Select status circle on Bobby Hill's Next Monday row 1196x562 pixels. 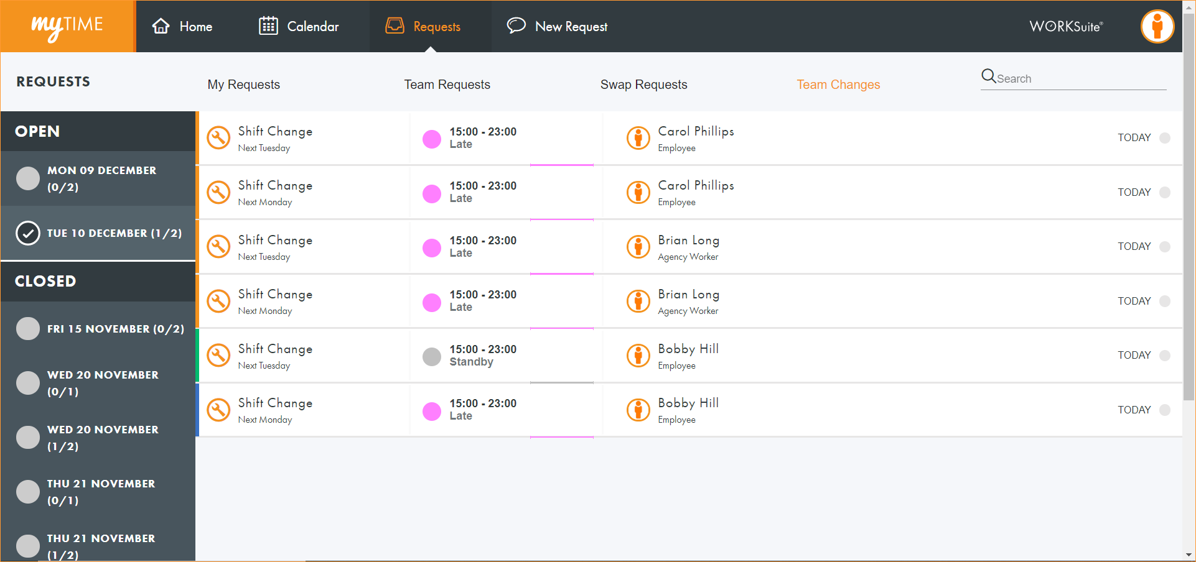(x=1165, y=410)
